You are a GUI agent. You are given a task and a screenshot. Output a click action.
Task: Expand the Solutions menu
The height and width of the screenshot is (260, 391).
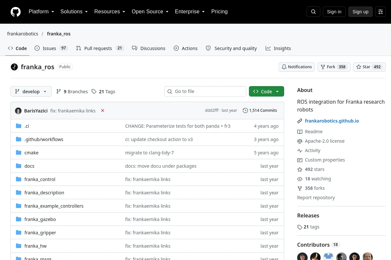[x=74, y=12]
